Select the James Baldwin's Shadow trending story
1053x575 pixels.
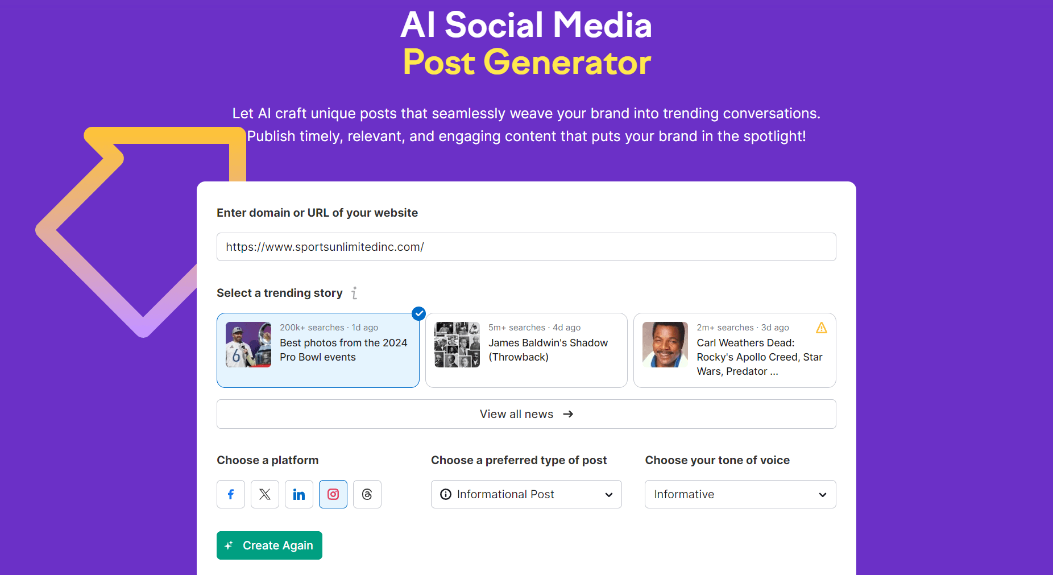[526, 350]
